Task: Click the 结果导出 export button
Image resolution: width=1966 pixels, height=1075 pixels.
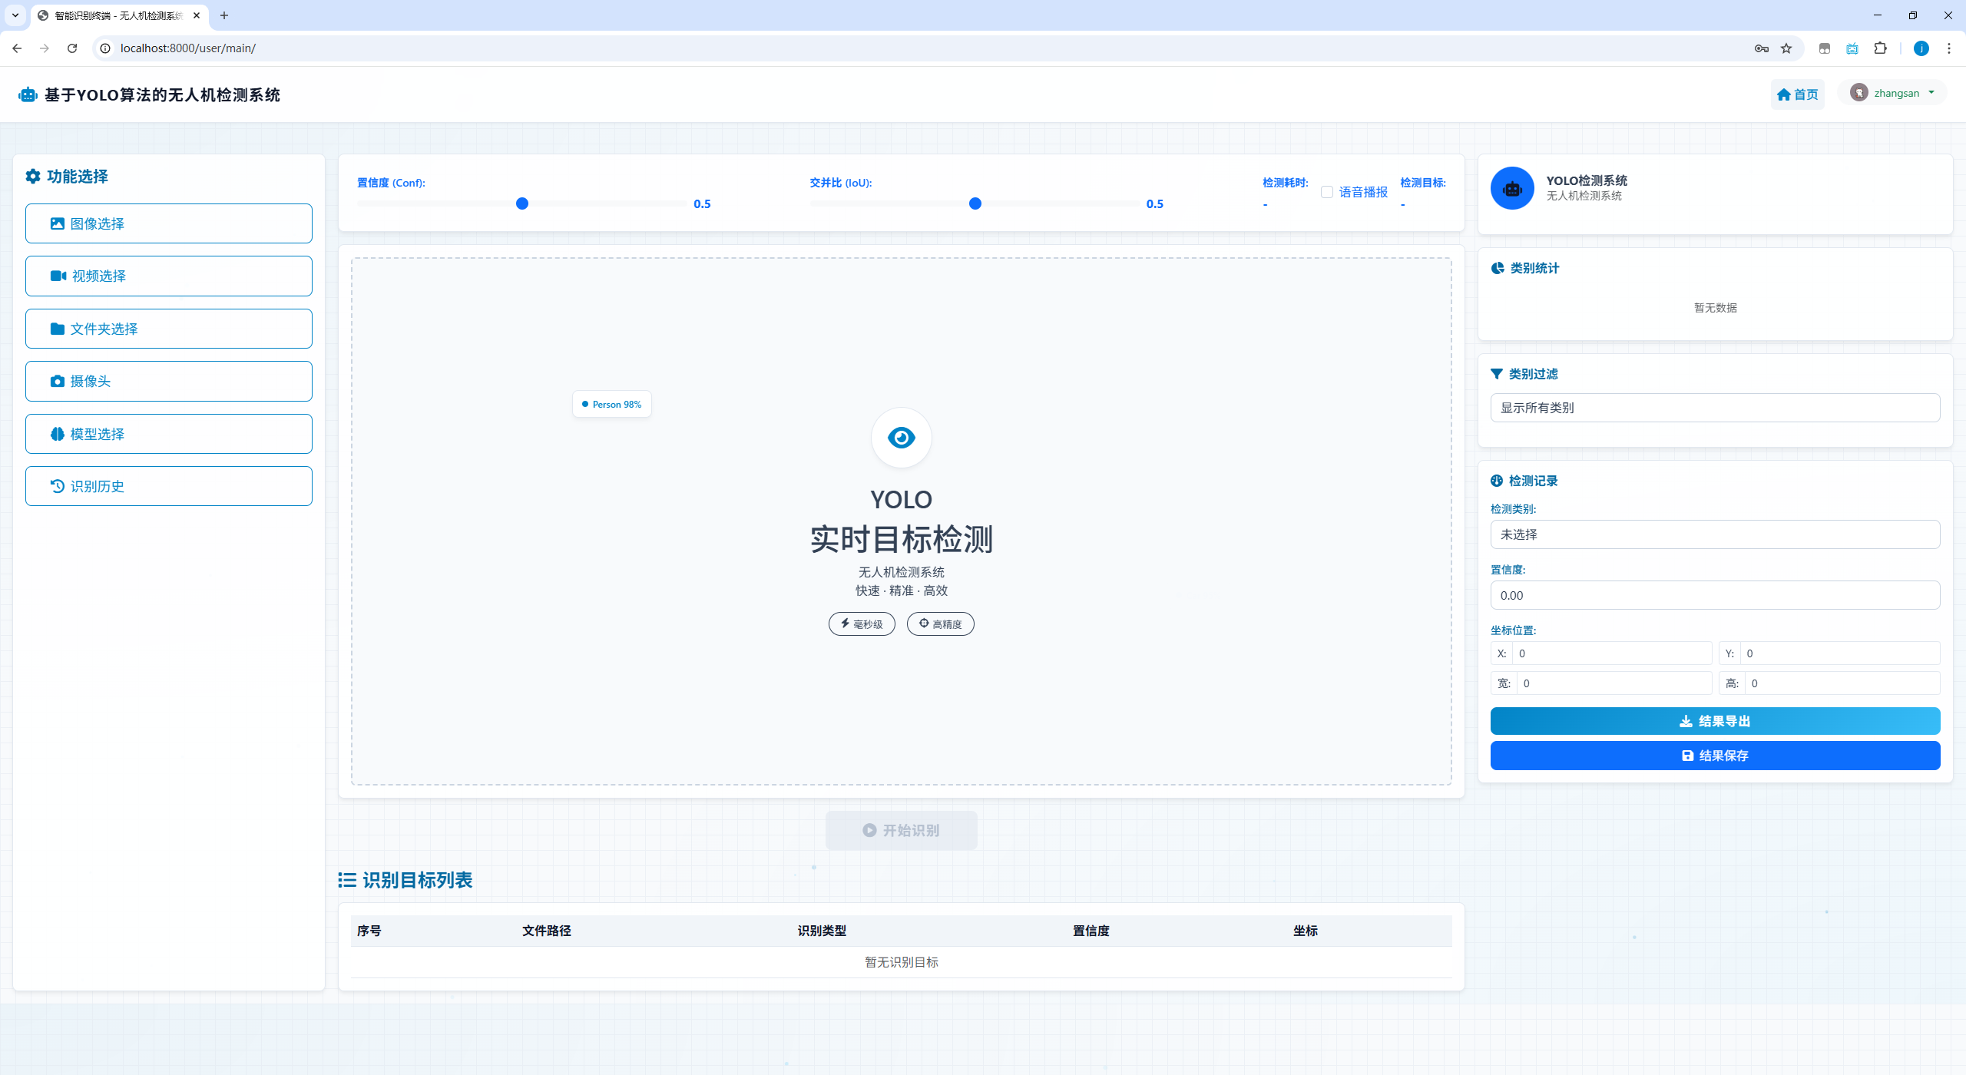Action: (1714, 721)
